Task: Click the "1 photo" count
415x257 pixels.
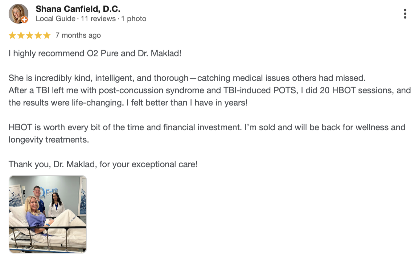Action: click(x=134, y=19)
